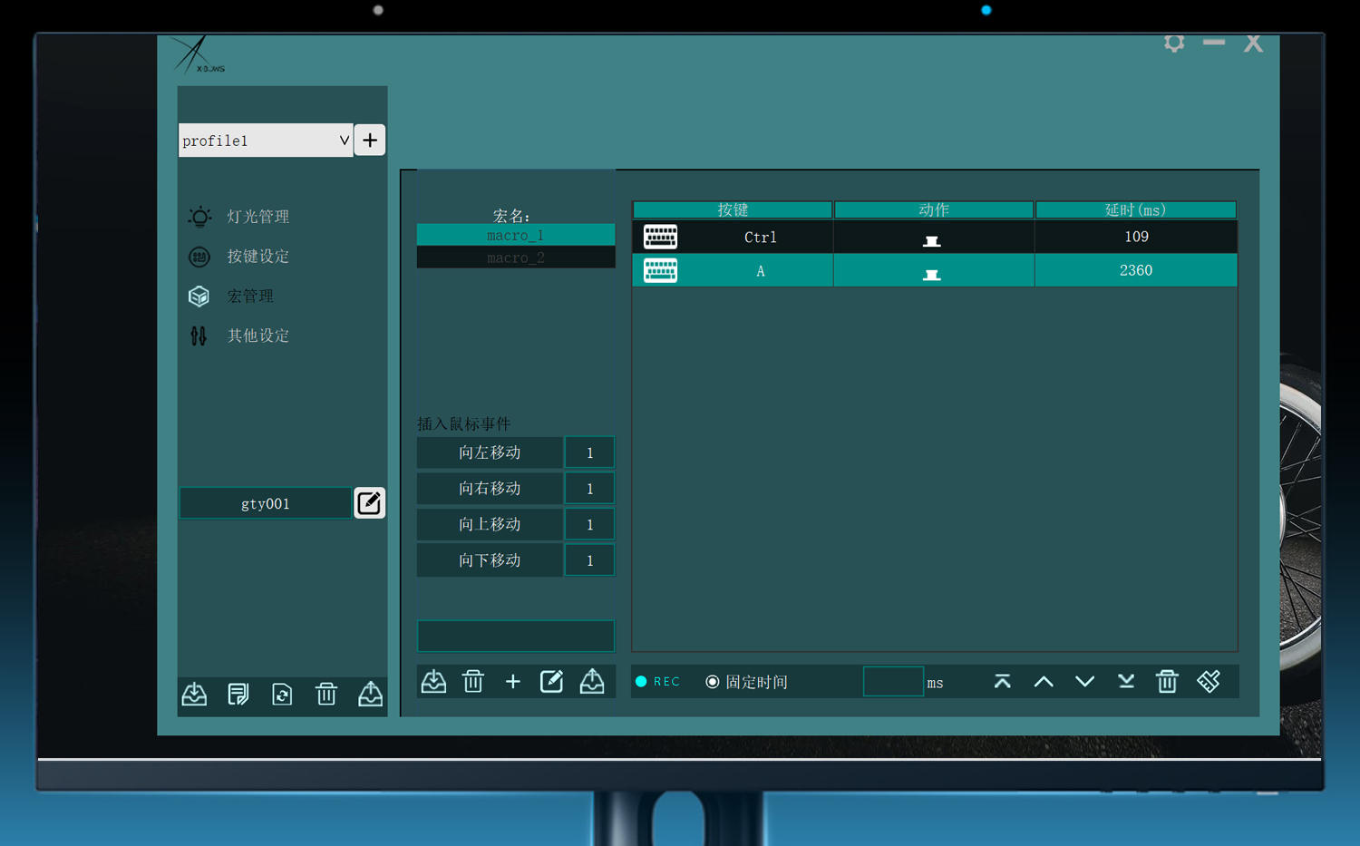Open 灯光管理 lighting management
The image size is (1360, 846).
click(257, 217)
